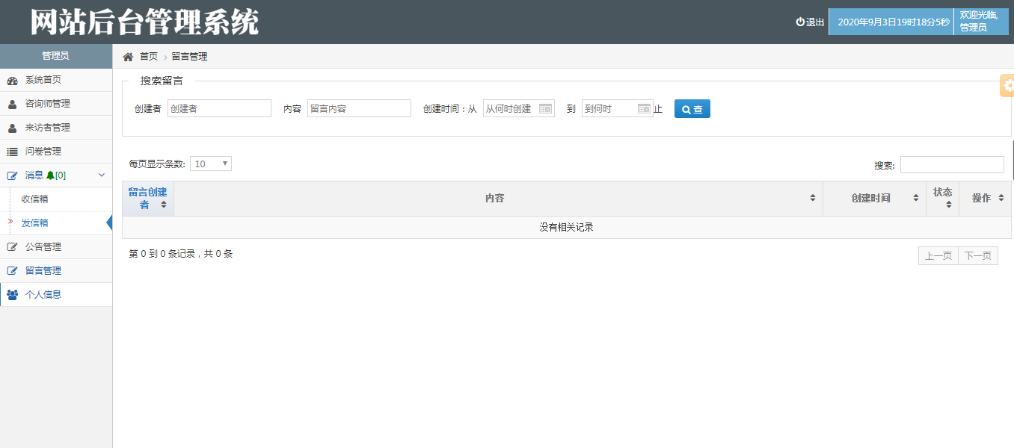
Task: Open the 系统首页 dashboard icon
Action: click(x=13, y=80)
